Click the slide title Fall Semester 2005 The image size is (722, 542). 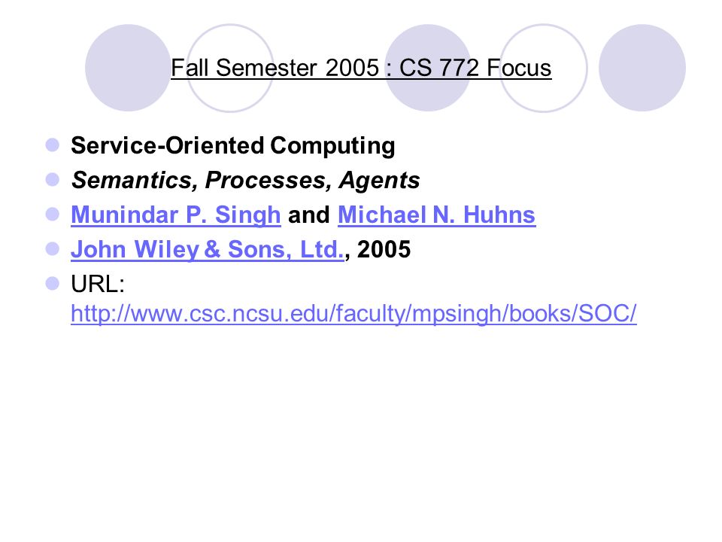coord(361,68)
